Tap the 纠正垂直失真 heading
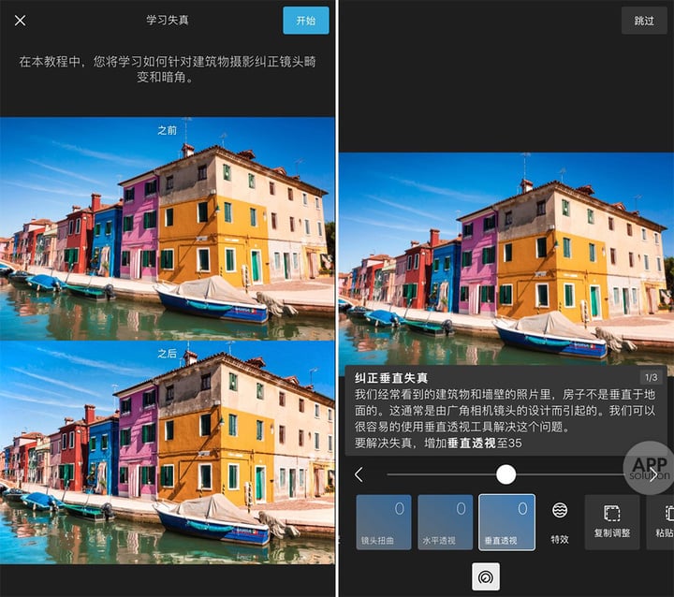This screenshot has width=674, height=597. pos(391,378)
